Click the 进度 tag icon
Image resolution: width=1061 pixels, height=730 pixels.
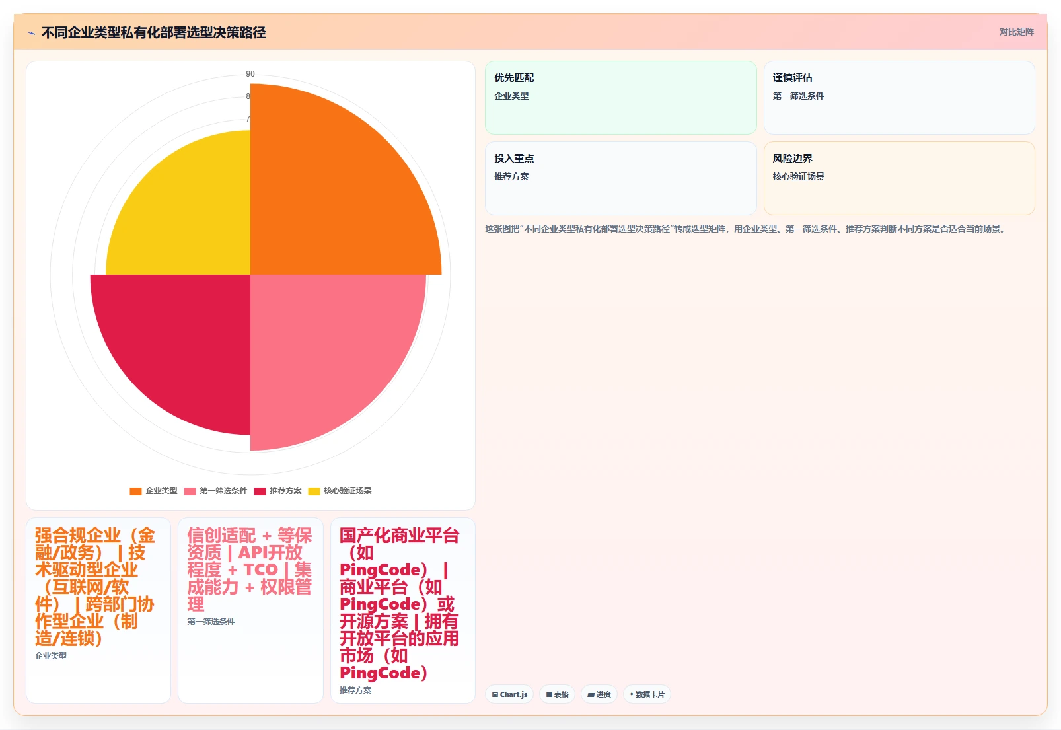[591, 694]
